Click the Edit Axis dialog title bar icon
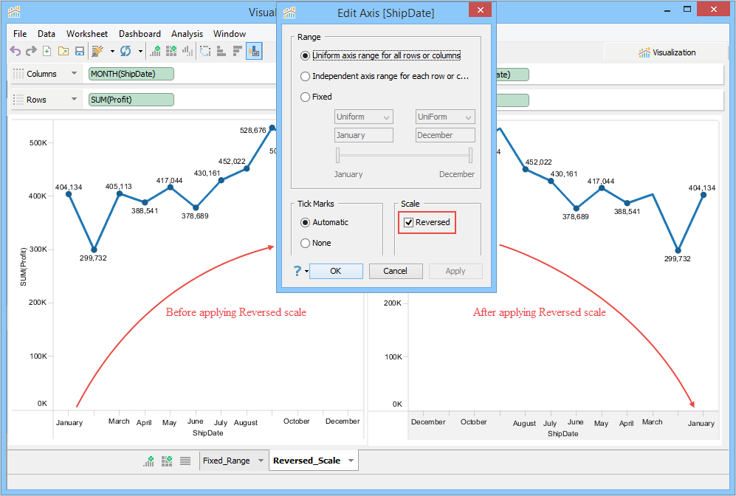The width and height of the screenshot is (736, 496). coord(289,13)
